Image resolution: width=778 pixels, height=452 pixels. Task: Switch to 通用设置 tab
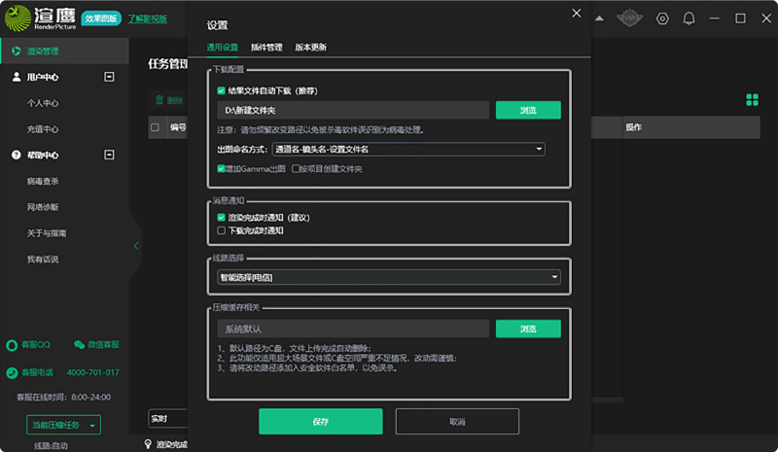[x=223, y=47]
